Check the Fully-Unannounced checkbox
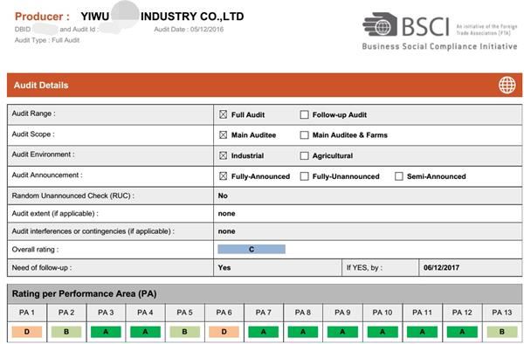 pos(304,176)
